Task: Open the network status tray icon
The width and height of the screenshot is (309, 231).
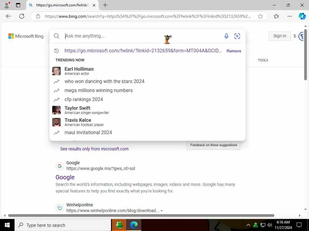Action: pyautogui.click(x=263, y=225)
